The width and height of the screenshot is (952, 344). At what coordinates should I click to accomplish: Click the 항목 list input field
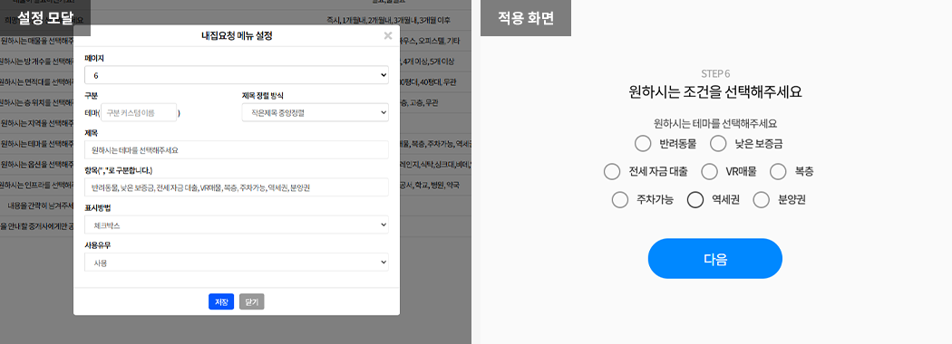(x=236, y=187)
